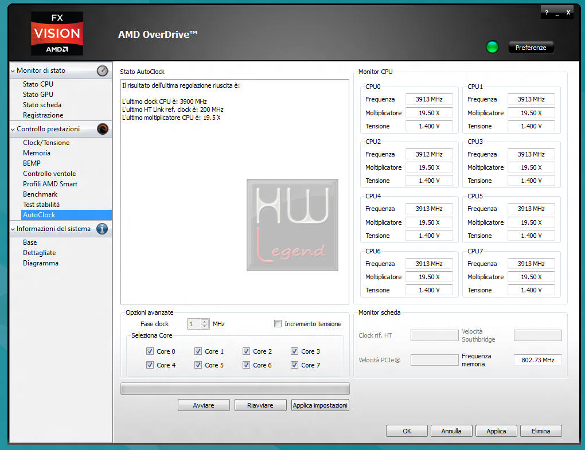Click the FX Vision AMD logo
Screen dimensions: 585x450
(57, 33)
